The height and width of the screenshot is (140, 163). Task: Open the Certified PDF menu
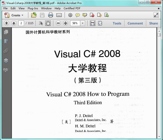click(x=72, y=8)
